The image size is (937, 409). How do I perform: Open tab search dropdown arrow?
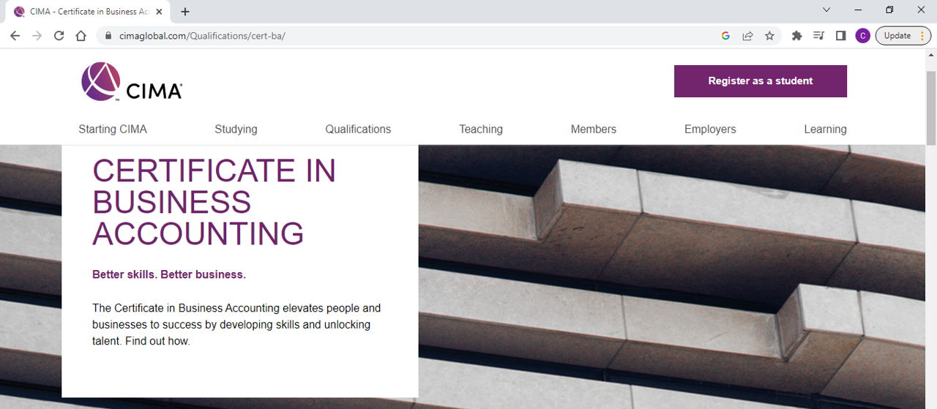click(x=826, y=10)
